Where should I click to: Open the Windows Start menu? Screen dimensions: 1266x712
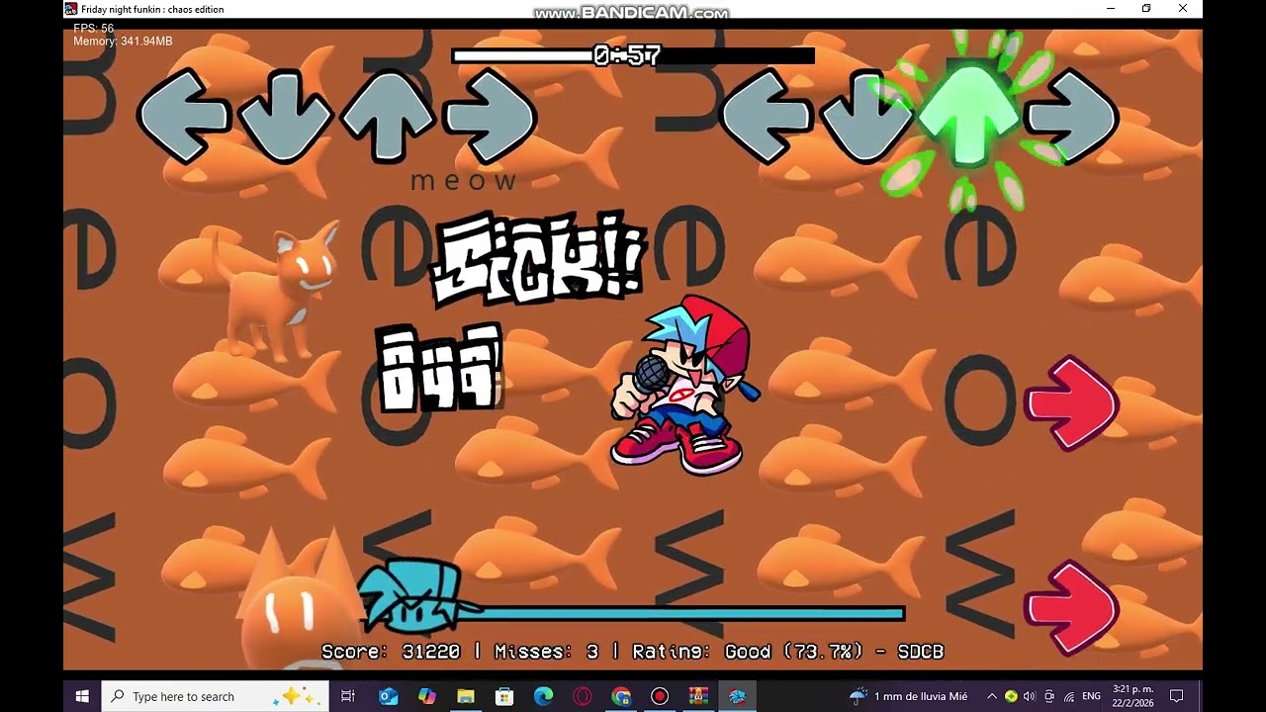82,696
